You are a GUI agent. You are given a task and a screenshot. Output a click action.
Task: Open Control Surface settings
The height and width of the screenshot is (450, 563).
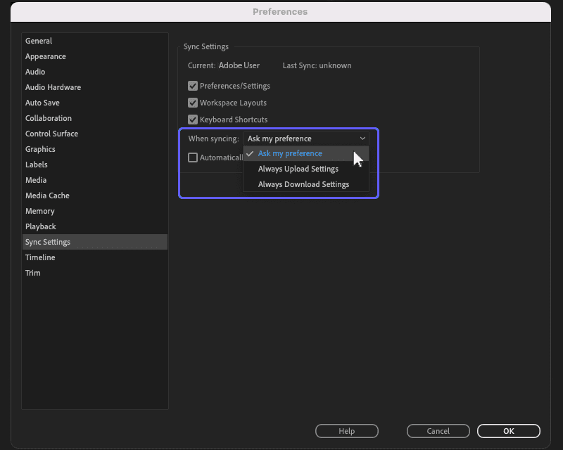[x=51, y=134]
